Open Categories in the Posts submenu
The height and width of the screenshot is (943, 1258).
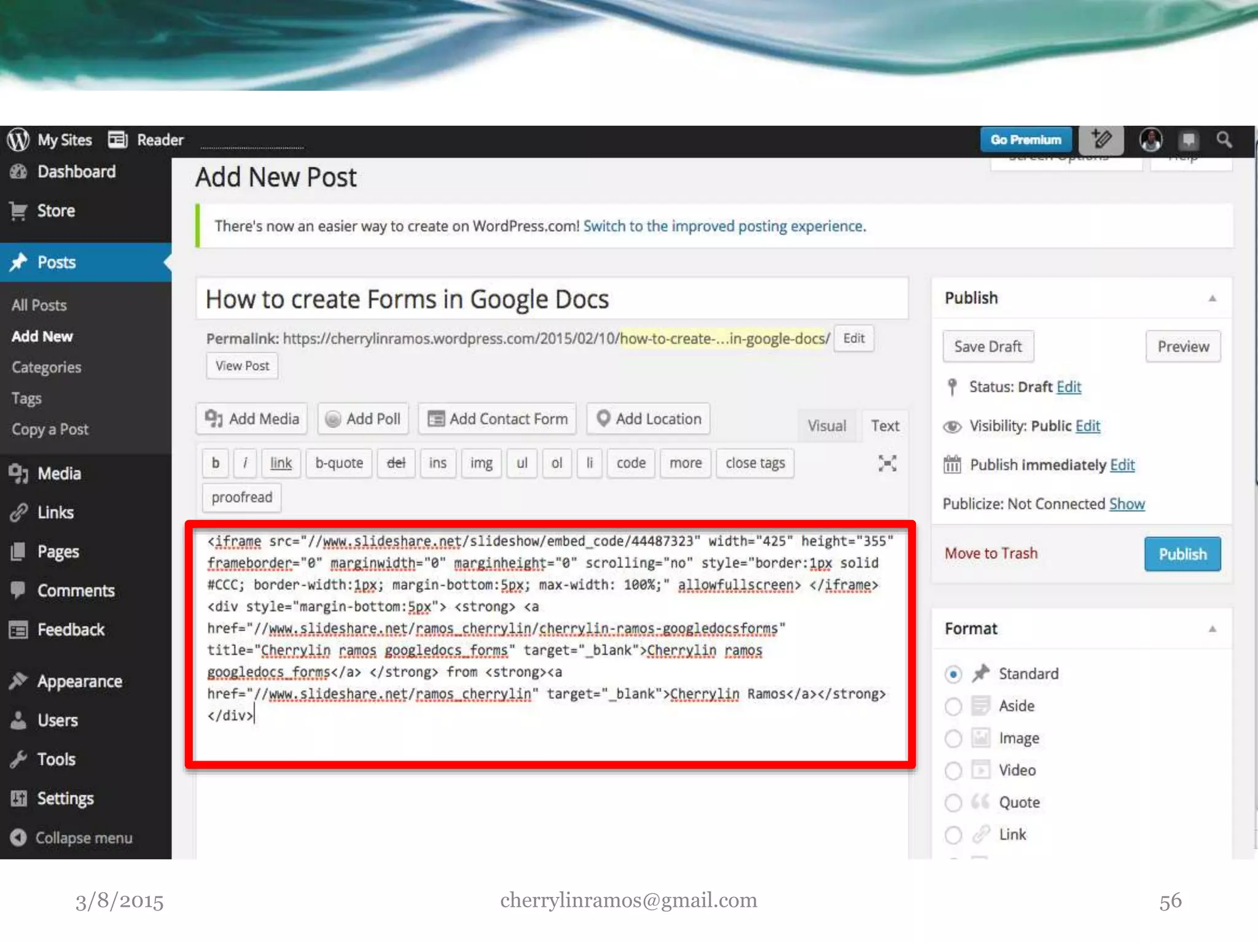(47, 367)
